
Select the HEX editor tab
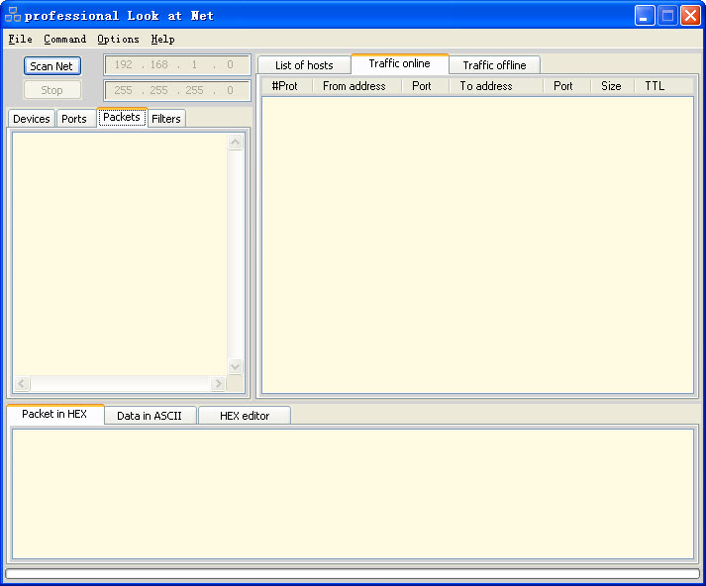[245, 416]
